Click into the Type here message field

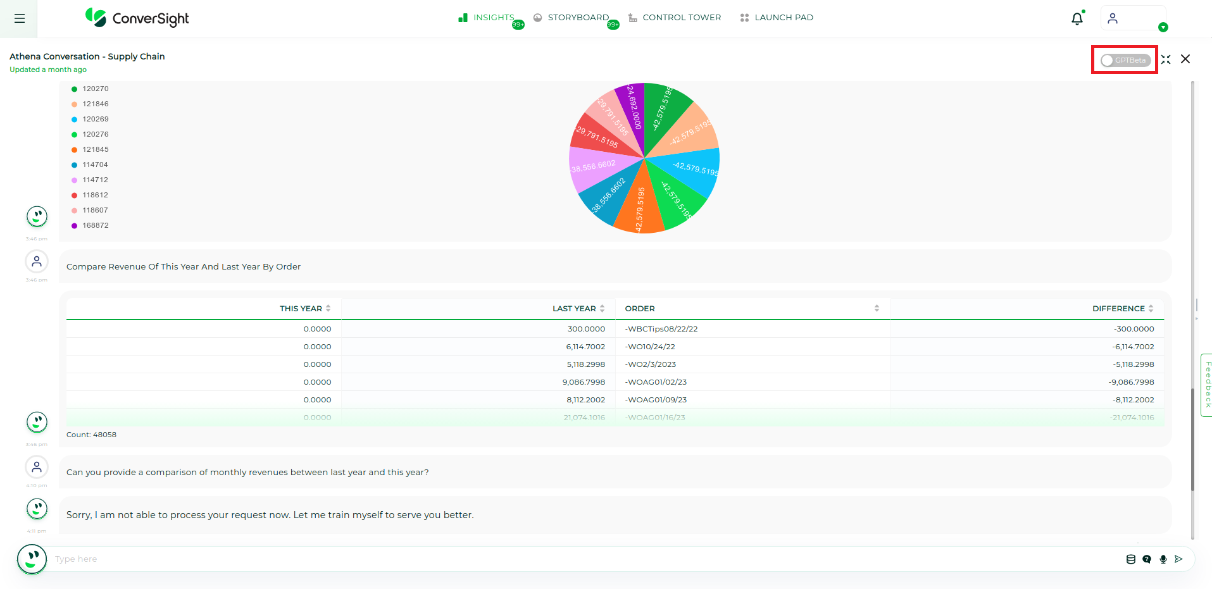click(253, 559)
